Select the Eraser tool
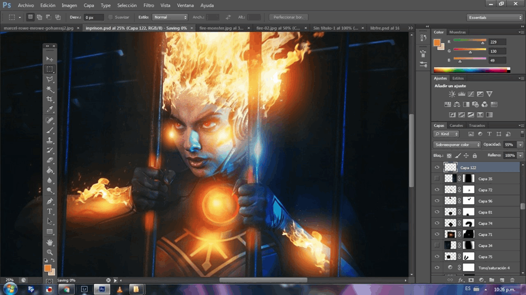 50,160
